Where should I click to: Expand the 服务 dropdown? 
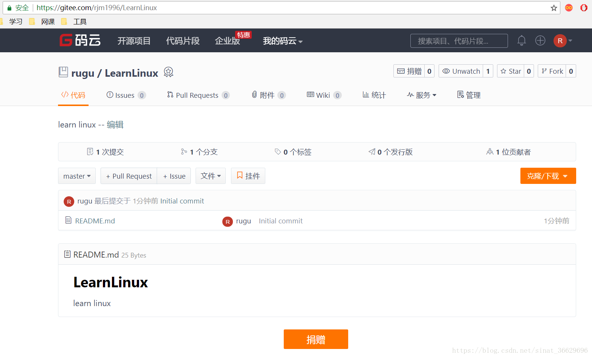tap(422, 95)
